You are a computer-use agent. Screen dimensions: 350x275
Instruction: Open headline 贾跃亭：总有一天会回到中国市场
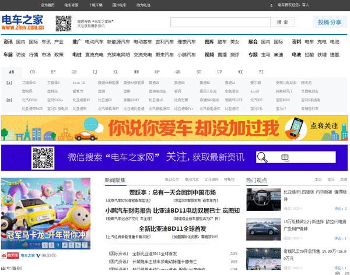pos(172,192)
